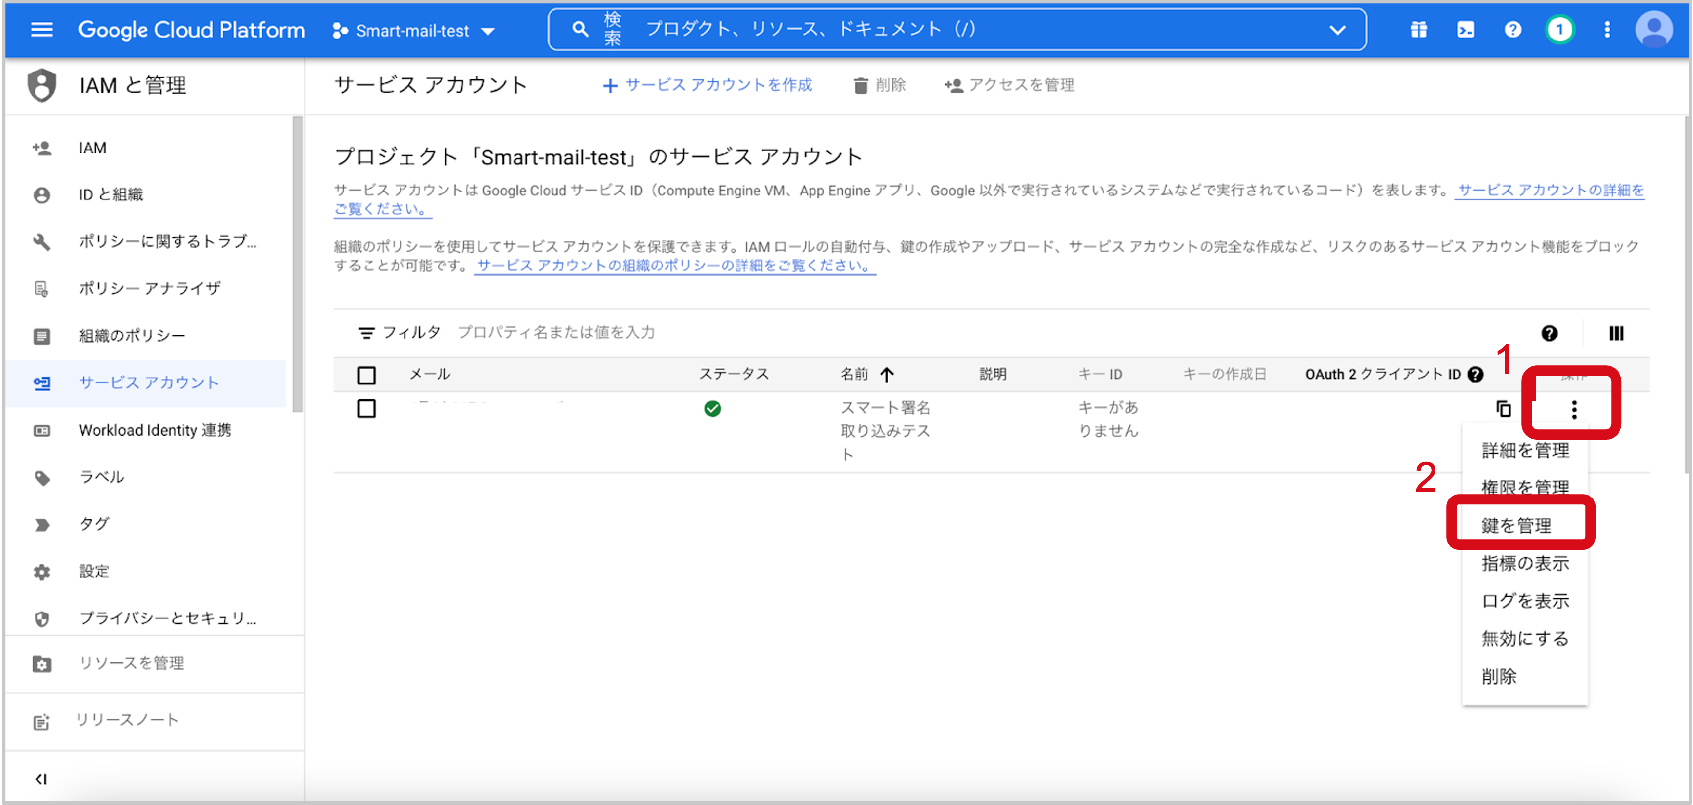This screenshot has height=805, width=1693.
Task: Focus the product and resource search field
Action: tap(957, 29)
